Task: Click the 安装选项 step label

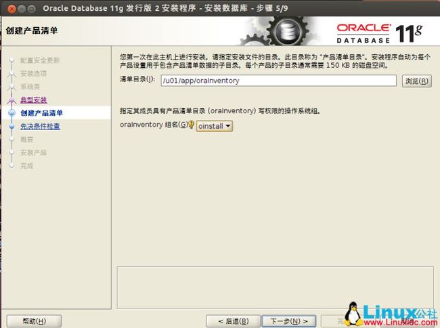Action: pos(33,73)
